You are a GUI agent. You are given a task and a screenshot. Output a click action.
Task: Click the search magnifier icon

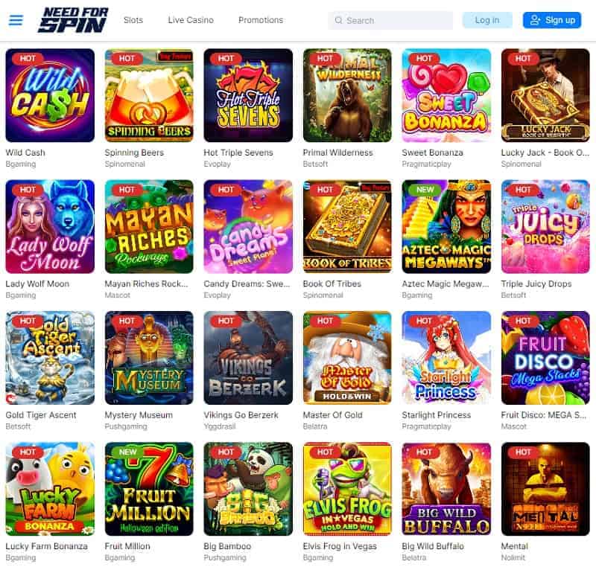pos(338,20)
